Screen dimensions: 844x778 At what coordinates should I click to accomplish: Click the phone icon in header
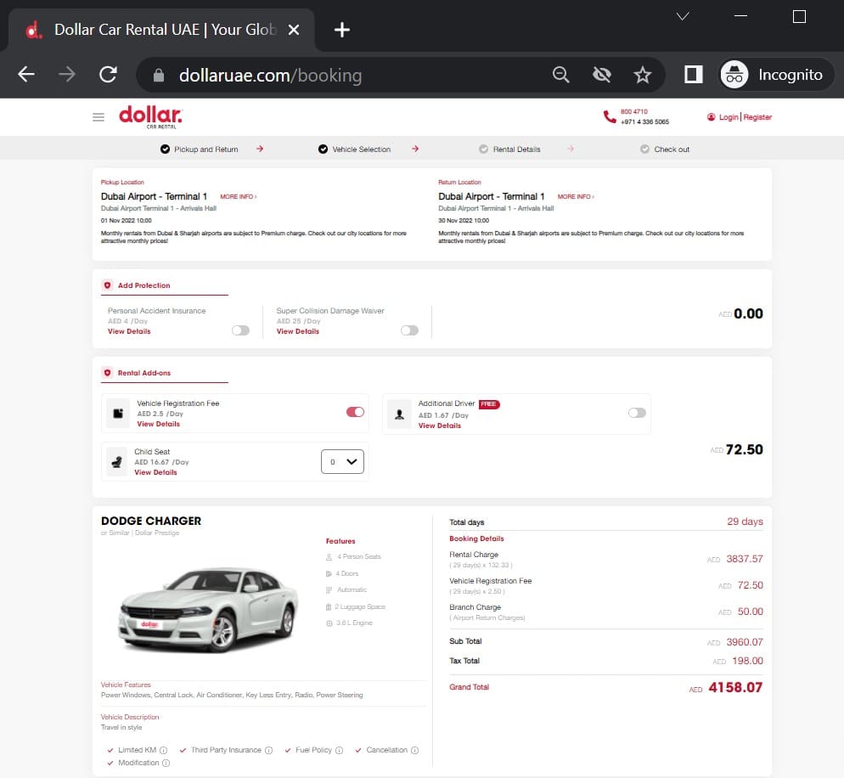(610, 117)
